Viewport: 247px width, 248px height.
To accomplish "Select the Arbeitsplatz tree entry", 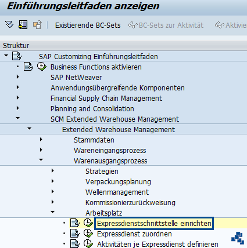I will tap(104, 213).
